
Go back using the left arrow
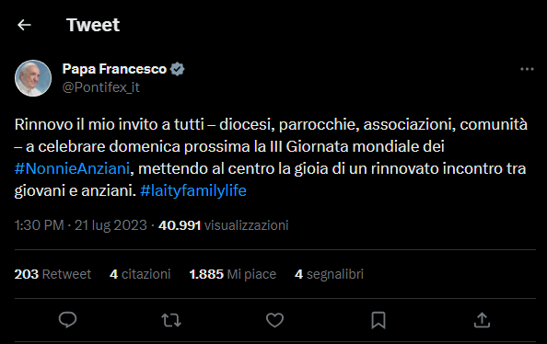coord(25,25)
